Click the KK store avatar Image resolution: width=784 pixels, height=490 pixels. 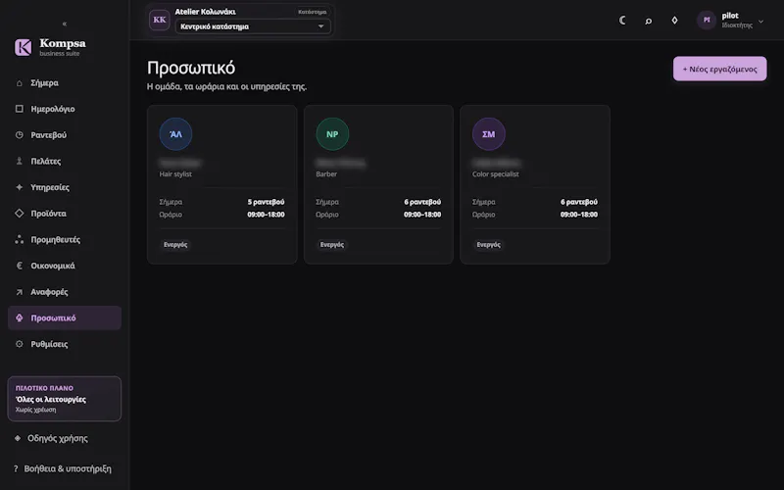tap(160, 20)
